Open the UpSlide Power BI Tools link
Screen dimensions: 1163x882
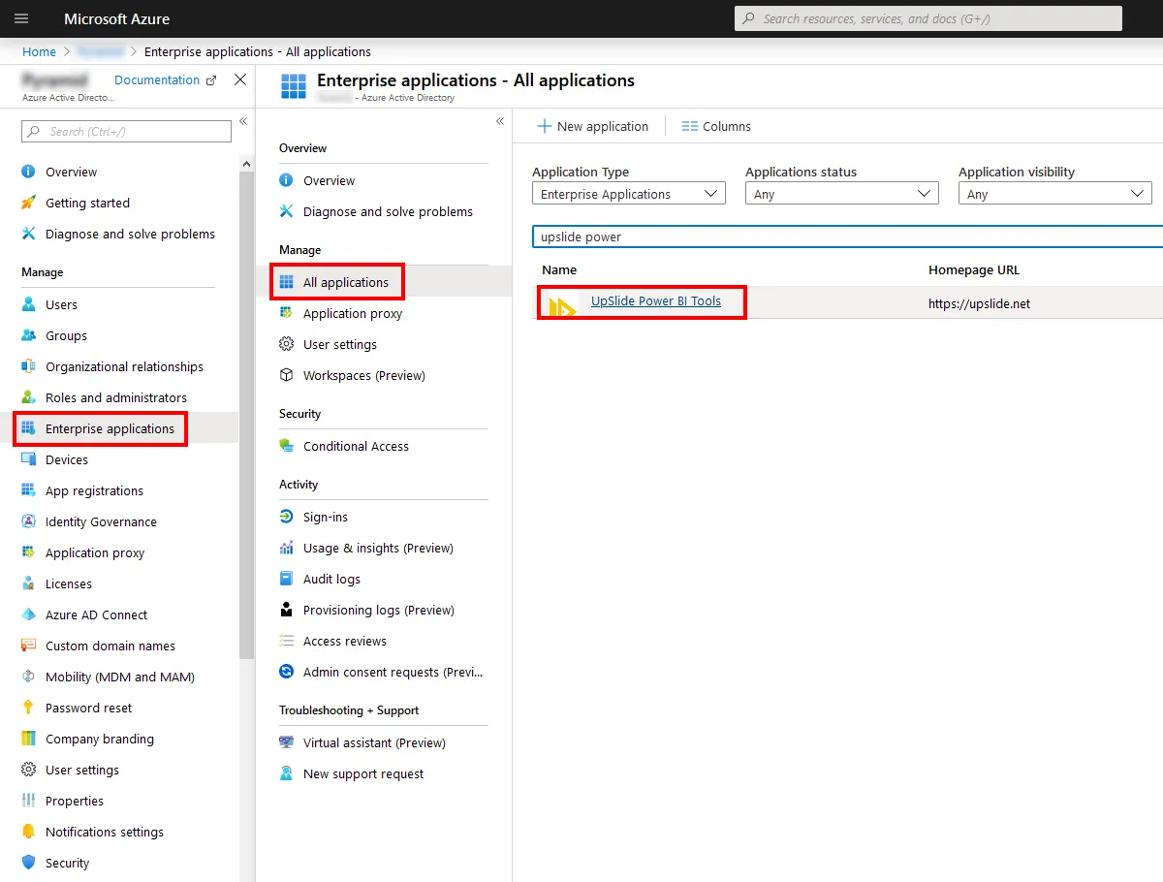click(656, 301)
